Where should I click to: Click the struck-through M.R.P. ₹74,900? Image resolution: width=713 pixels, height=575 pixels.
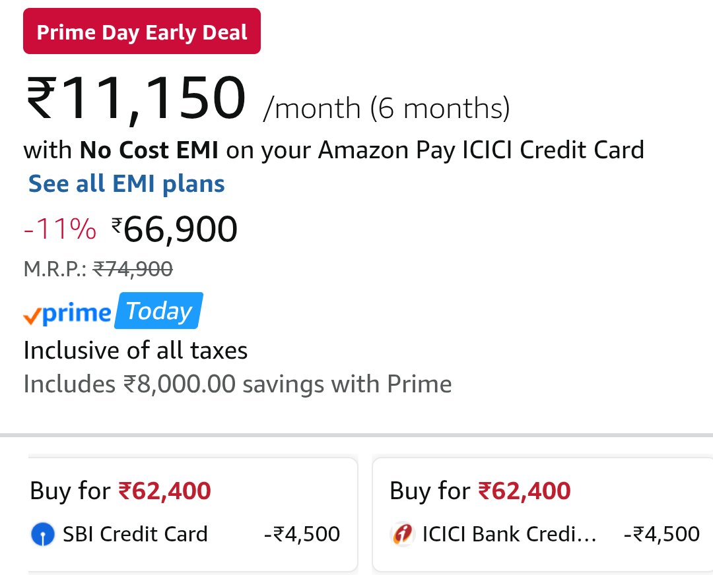(x=133, y=268)
